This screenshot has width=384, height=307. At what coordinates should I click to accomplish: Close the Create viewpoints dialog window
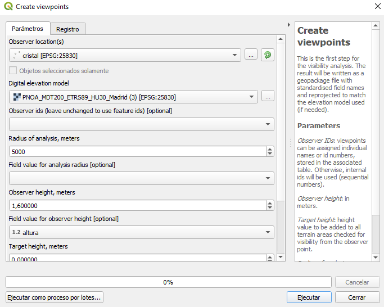[x=376, y=6]
